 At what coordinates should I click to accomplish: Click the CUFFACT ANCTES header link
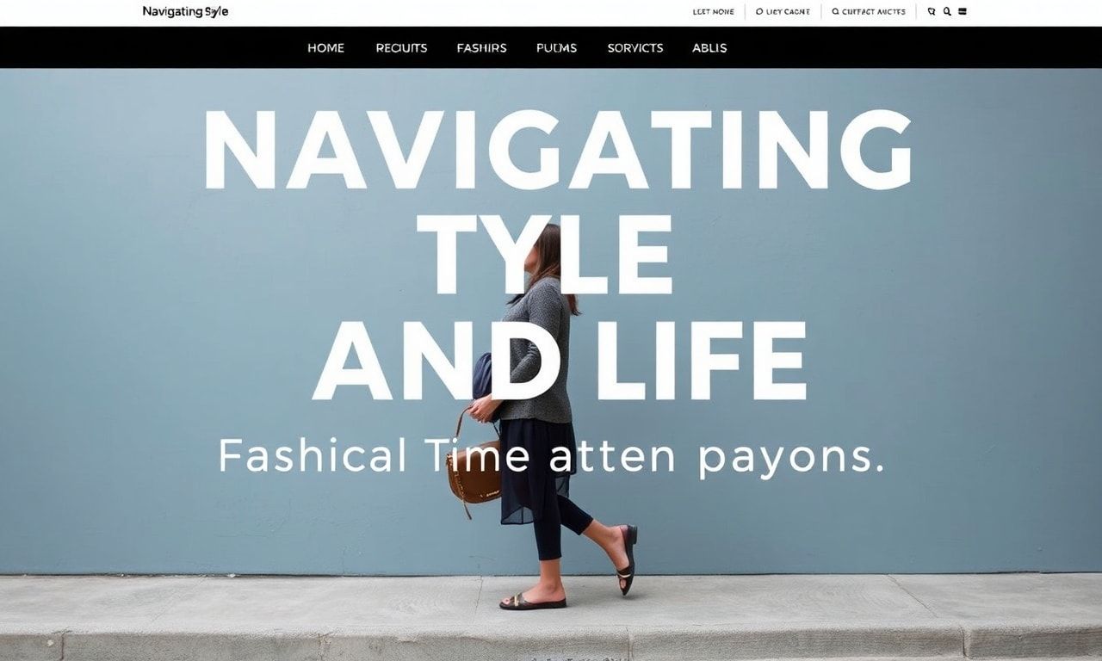[874, 11]
